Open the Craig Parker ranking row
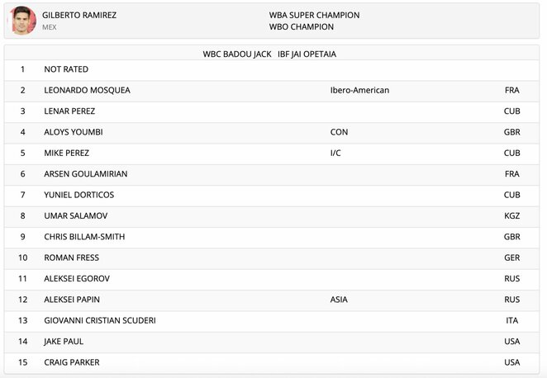Image resolution: width=547 pixels, height=378 pixels. 271,362
